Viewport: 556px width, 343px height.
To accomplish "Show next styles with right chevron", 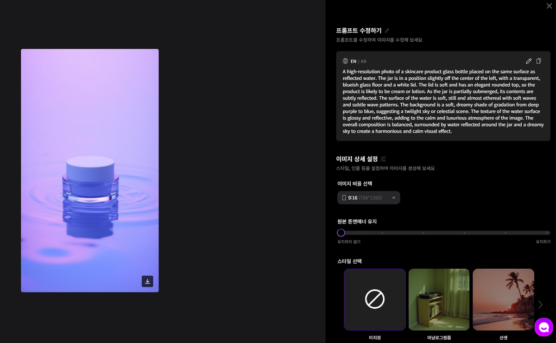I will [540, 304].
